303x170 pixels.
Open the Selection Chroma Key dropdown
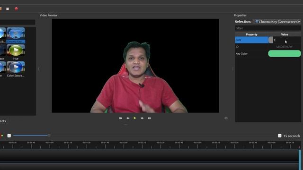pos(277,22)
